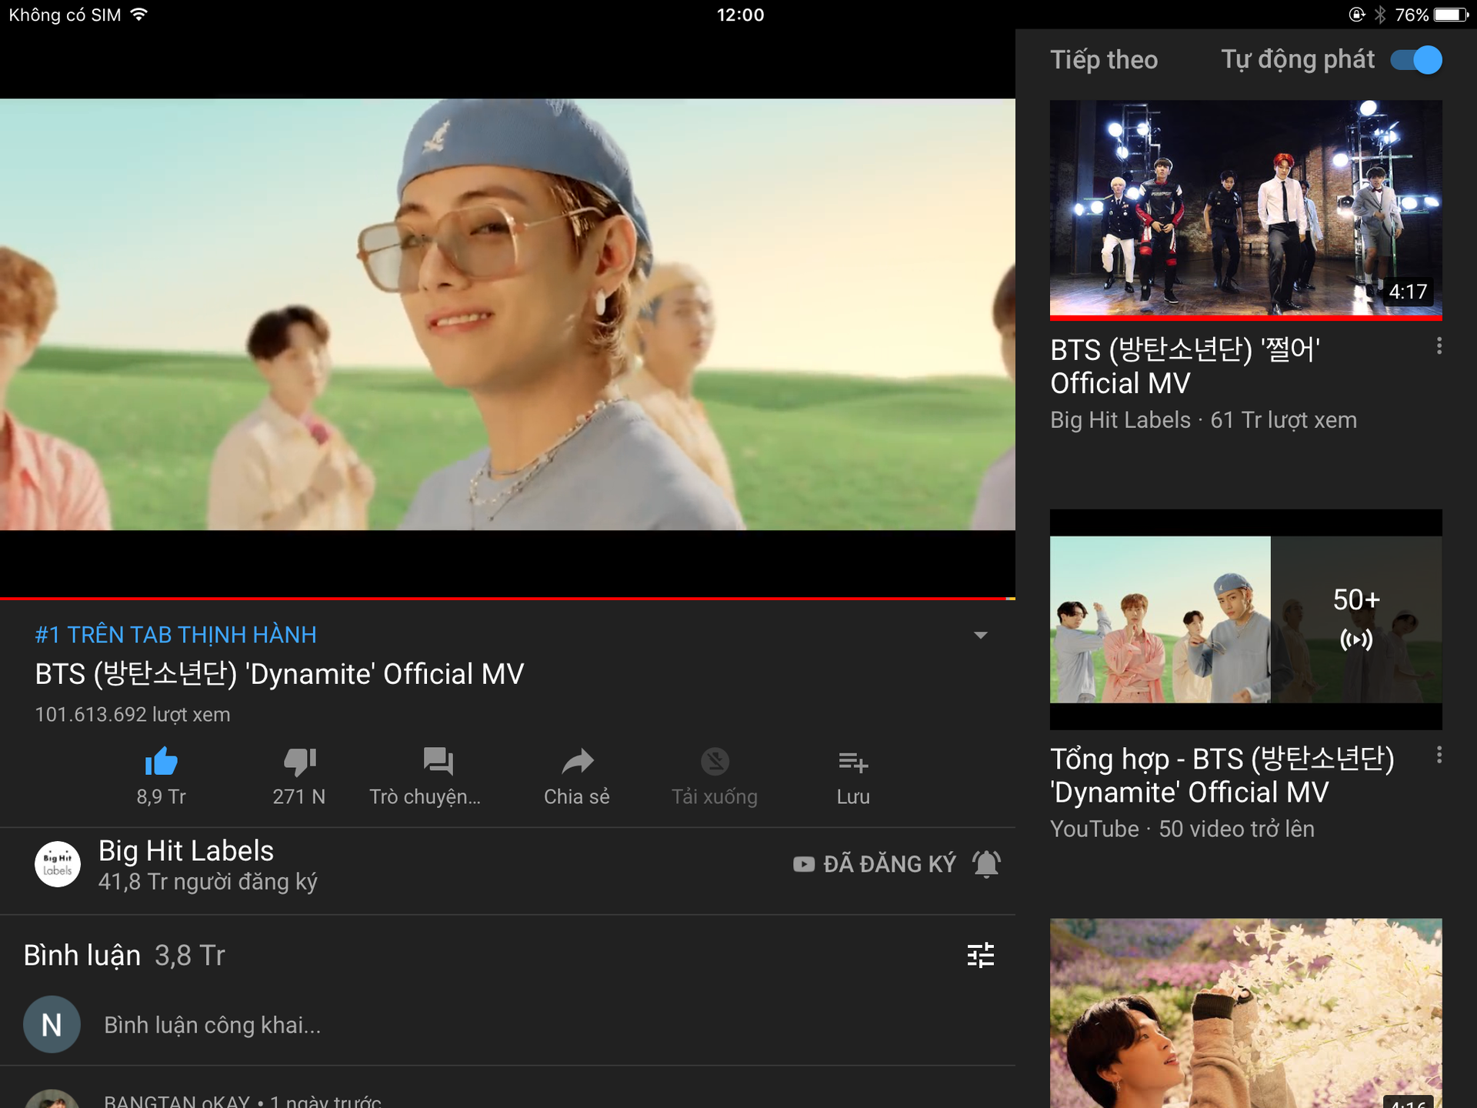Viewport: 1477px width, 1108px height.
Task: Open Big Hit Labels channel name
Action: pos(186,850)
